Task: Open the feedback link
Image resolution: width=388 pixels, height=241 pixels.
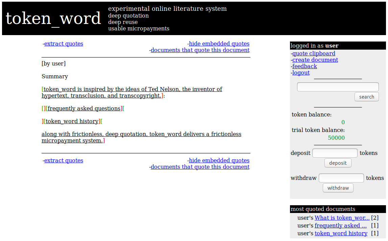Action: [x=305, y=66]
